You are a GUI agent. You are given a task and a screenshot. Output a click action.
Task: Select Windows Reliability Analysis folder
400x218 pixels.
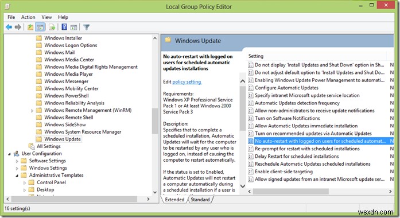click(x=74, y=103)
